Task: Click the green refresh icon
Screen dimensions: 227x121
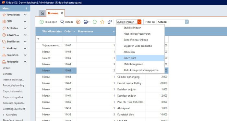Action: (95, 22)
